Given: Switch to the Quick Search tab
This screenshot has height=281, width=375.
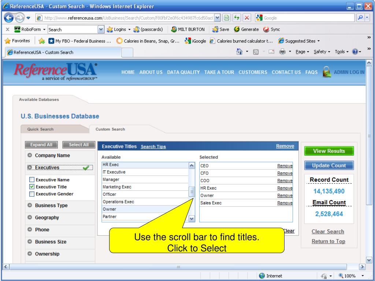Looking at the screenshot, I should [x=40, y=129].
